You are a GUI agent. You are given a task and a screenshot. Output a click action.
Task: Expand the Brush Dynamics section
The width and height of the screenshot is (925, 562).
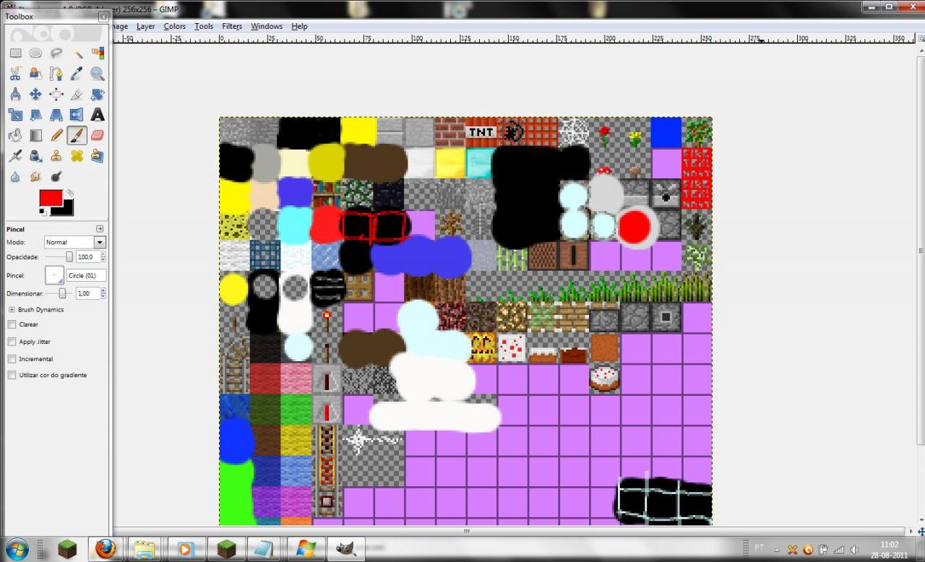(12, 309)
